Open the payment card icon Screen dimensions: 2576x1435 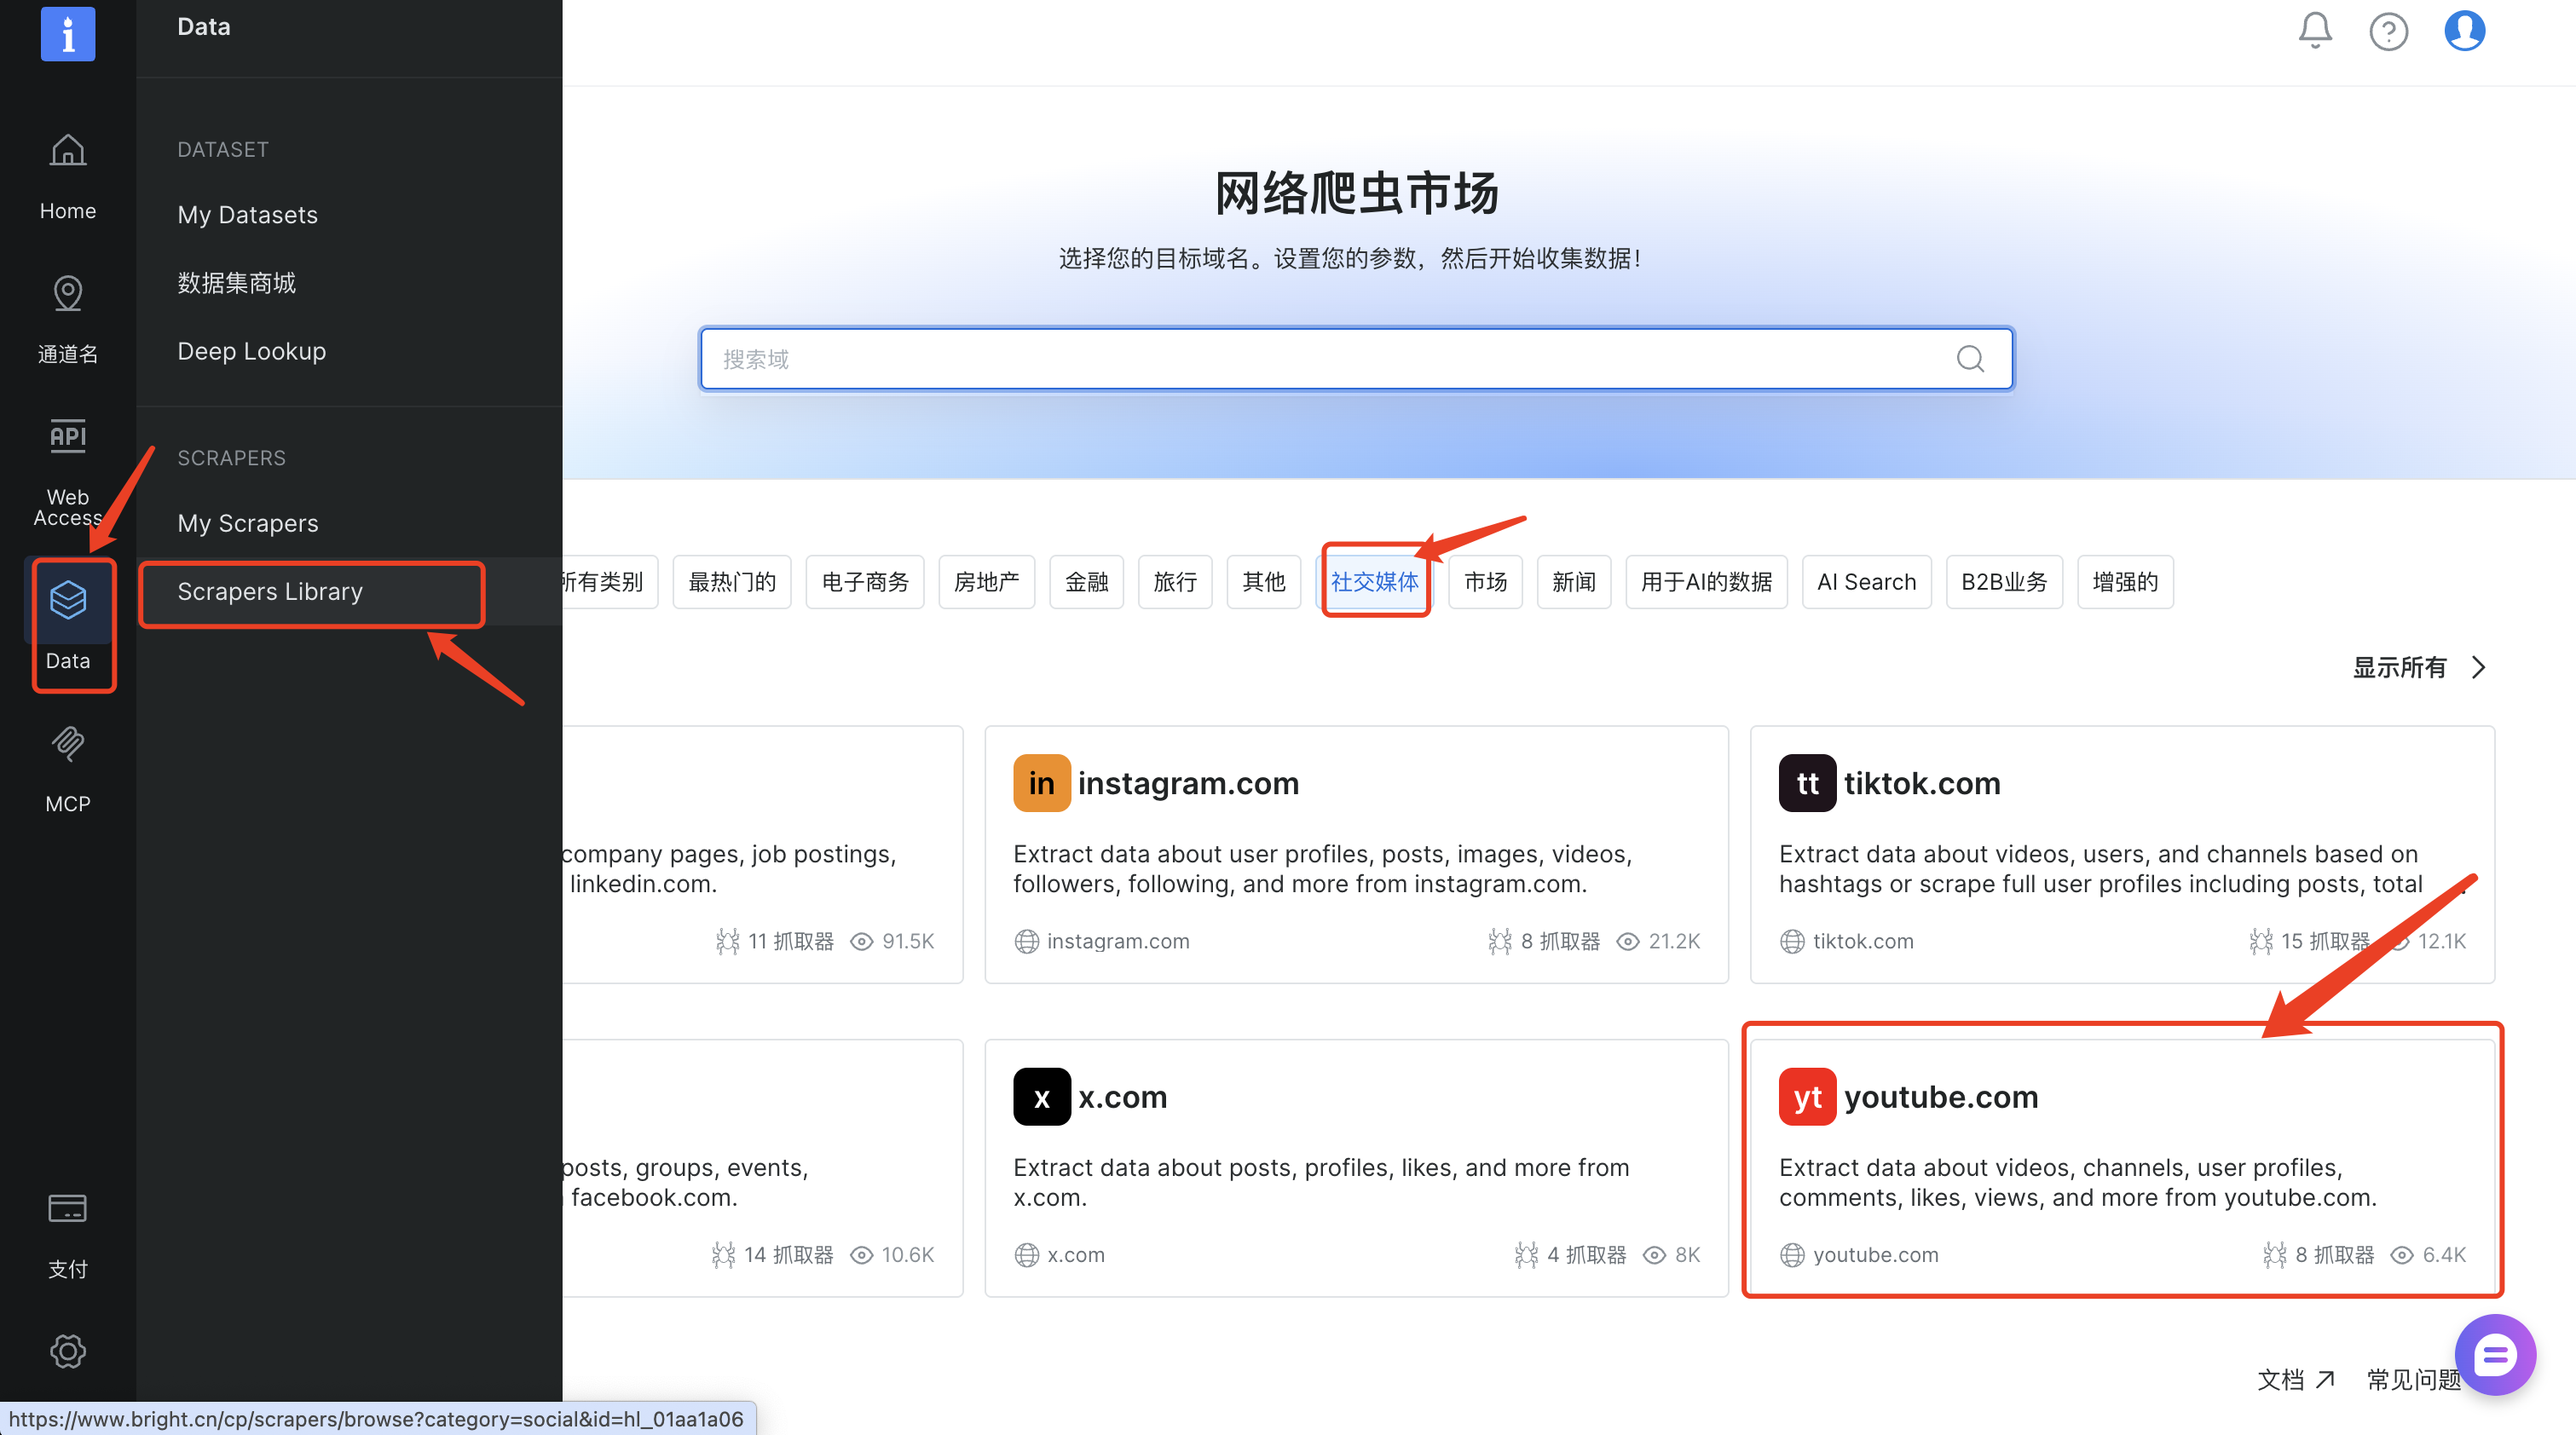coord(68,1209)
